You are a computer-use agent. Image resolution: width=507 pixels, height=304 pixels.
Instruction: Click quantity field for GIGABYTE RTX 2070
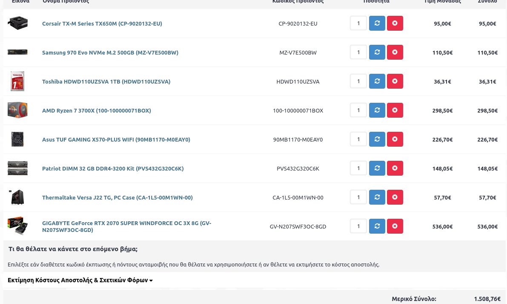coord(358,226)
